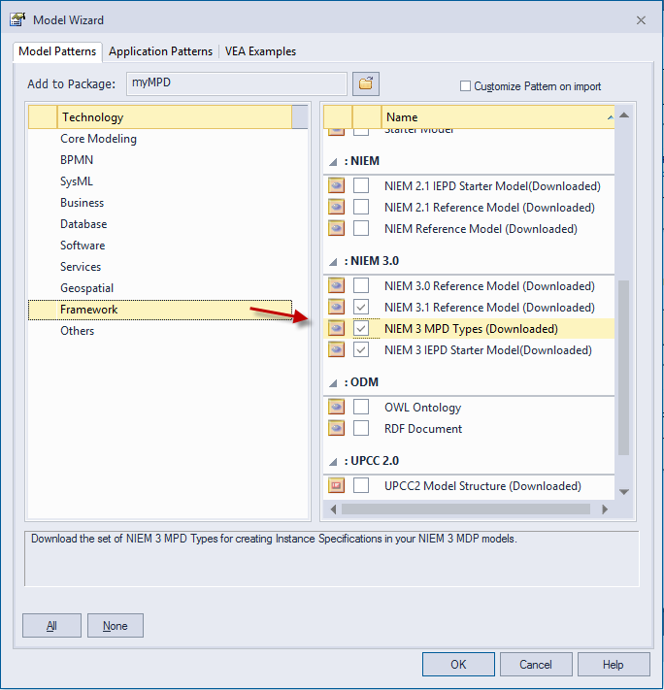Click the icon beside OWL Ontology
Viewport: 664px width, 690px height.
click(x=336, y=408)
